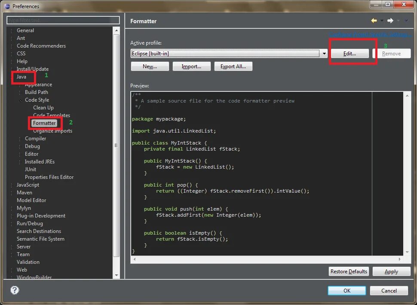Select Maven in preferences tree
Image resolution: width=417 pixels, height=305 pixels.
25,193
